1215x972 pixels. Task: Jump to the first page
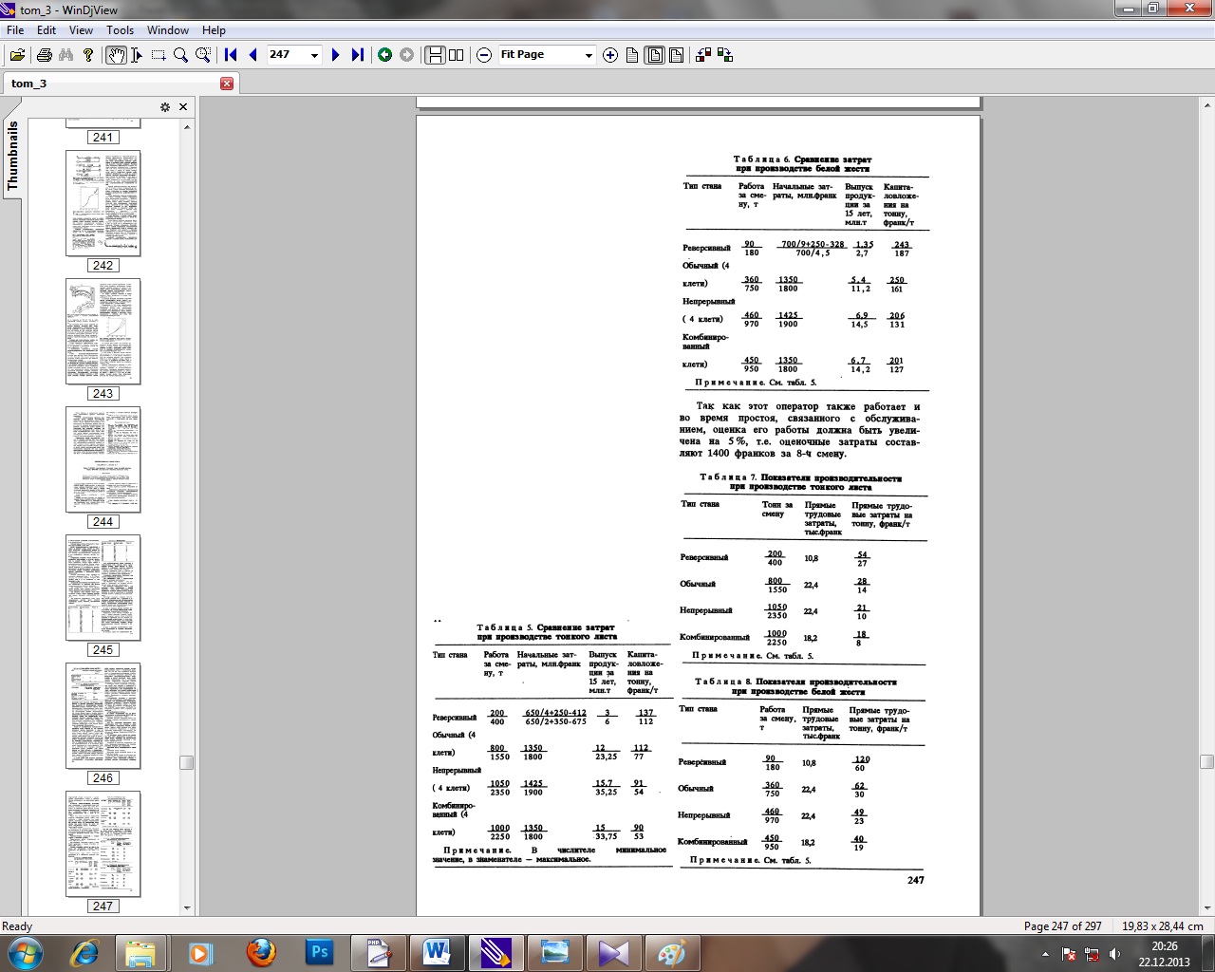point(231,55)
